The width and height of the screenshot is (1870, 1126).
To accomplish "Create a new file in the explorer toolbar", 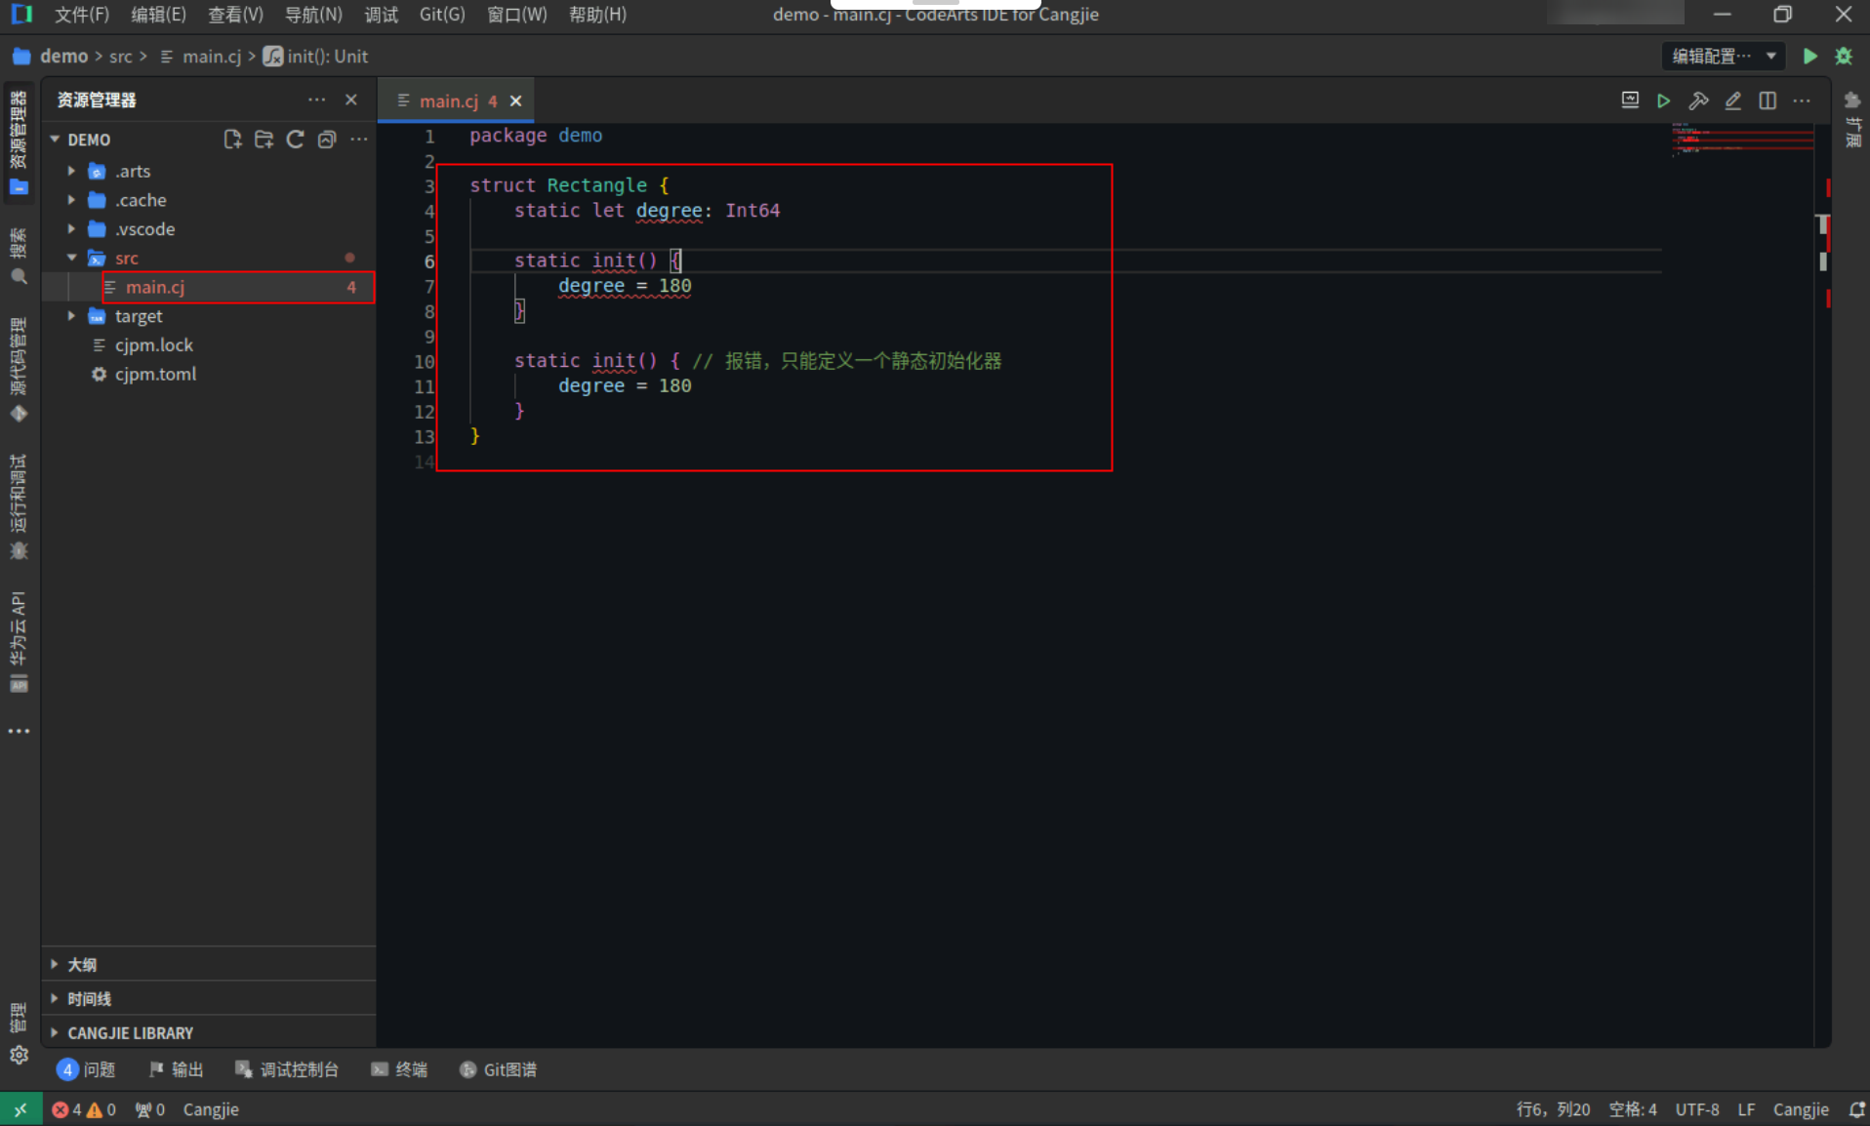I will point(232,139).
